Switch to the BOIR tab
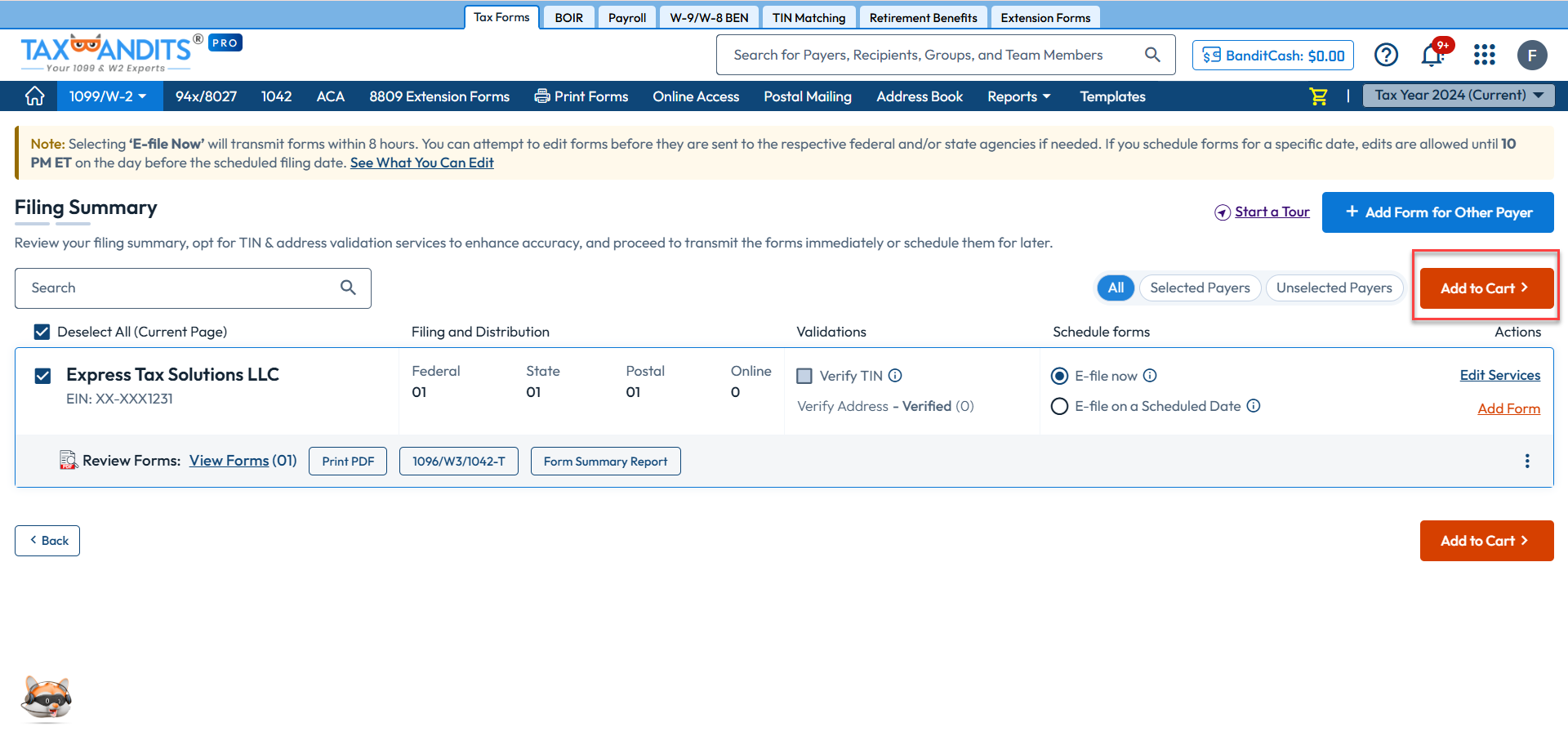 point(569,17)
